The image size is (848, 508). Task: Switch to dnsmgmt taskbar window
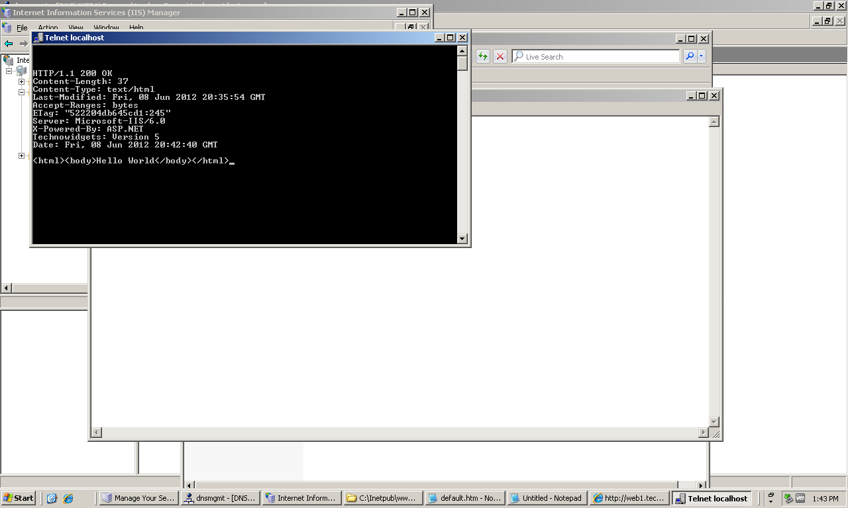pyautogui.click(x=220, y=498)
